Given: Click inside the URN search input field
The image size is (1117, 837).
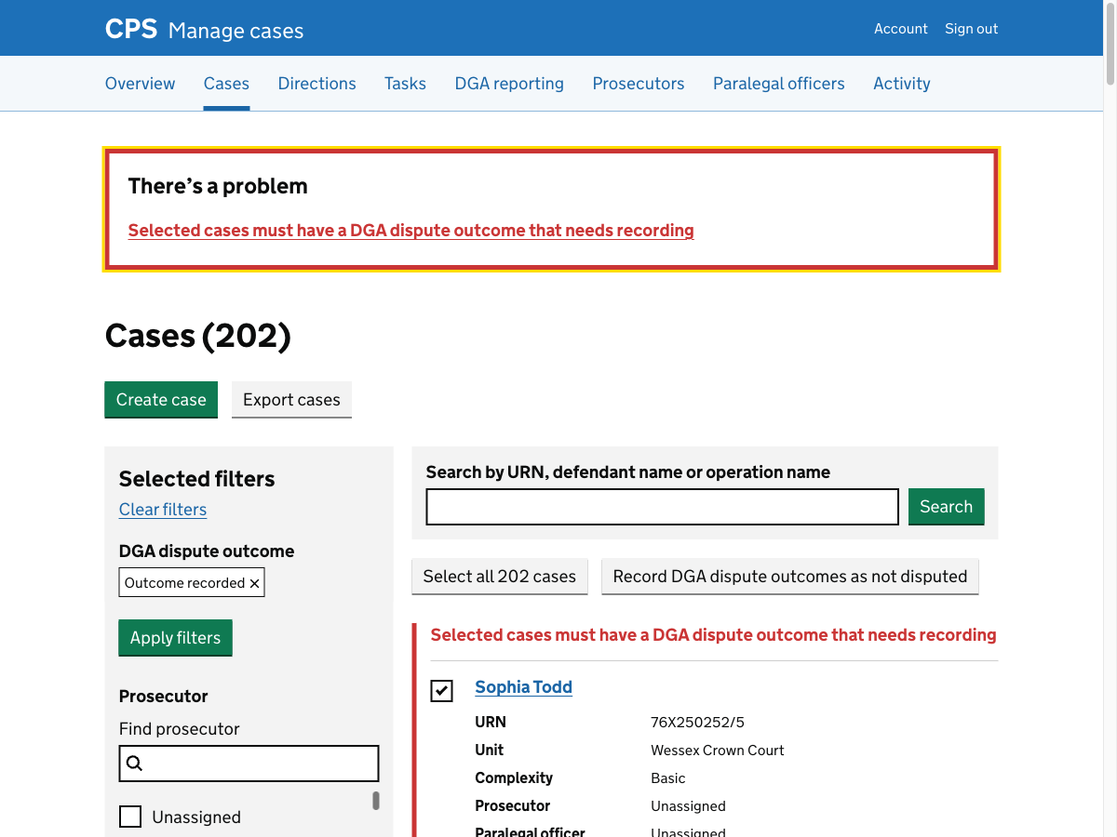Looking at the screenshot, I should click(661, 506).
